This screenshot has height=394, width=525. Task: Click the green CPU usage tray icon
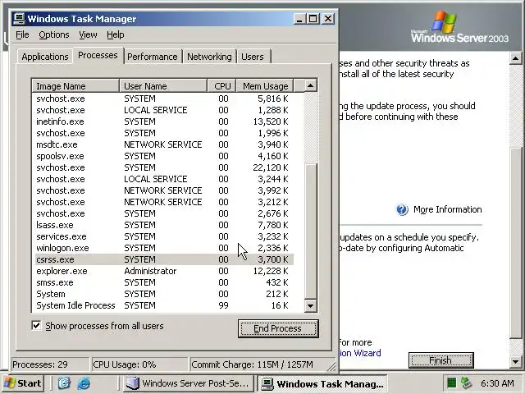pyautogui.click(x=452, y=383)
